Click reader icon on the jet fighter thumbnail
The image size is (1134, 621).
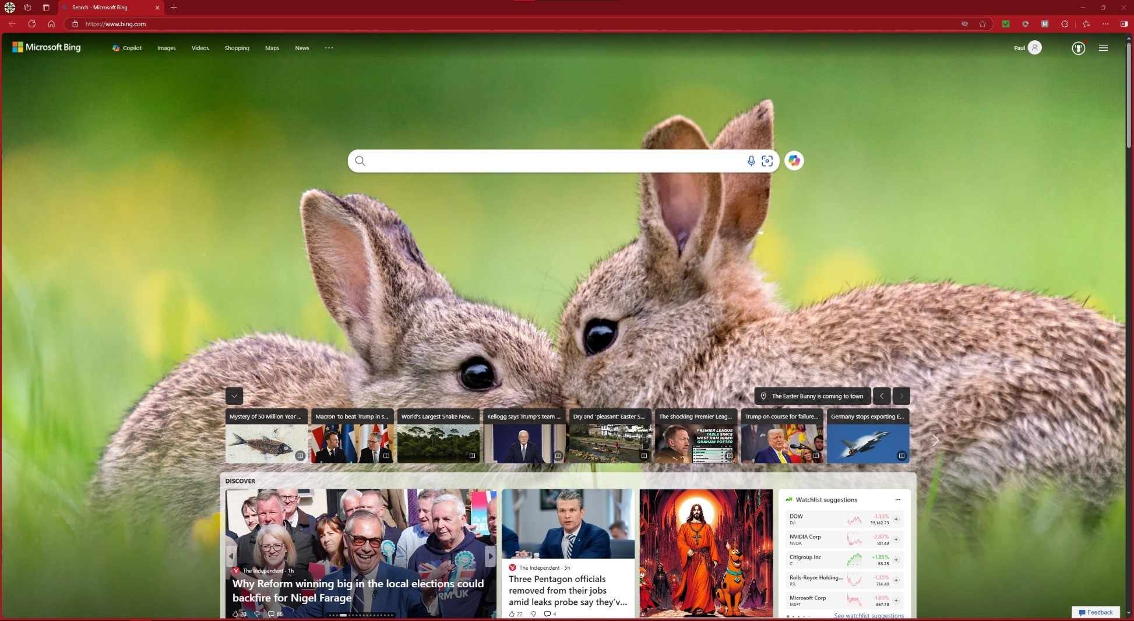tap(901, 456)
